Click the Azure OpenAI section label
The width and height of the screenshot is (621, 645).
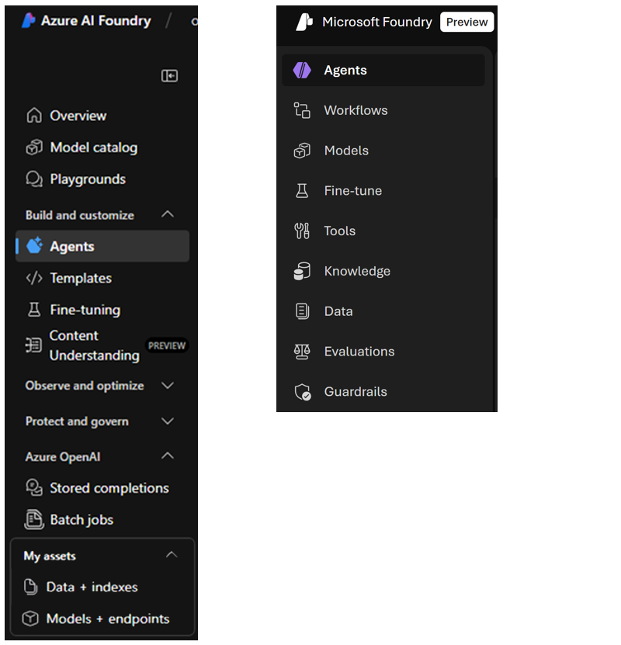coord(63,456)
